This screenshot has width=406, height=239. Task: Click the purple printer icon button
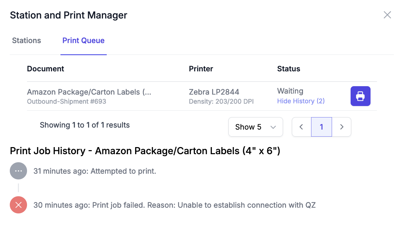pos(360,96)
